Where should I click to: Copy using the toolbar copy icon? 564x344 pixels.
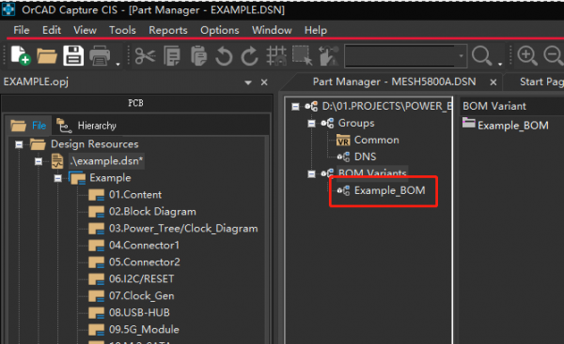(172, 56)
